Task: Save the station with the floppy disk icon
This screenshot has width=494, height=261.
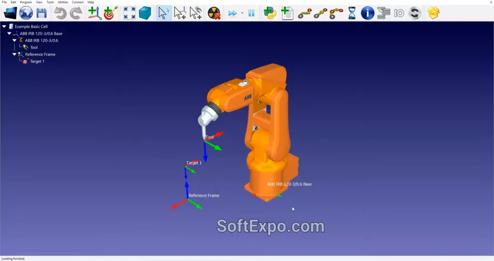Action: [41, 13]
